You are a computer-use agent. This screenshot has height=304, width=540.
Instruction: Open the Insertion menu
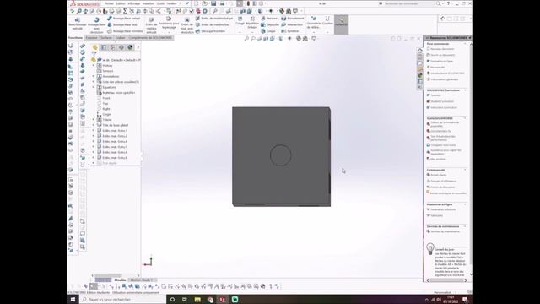148,3
